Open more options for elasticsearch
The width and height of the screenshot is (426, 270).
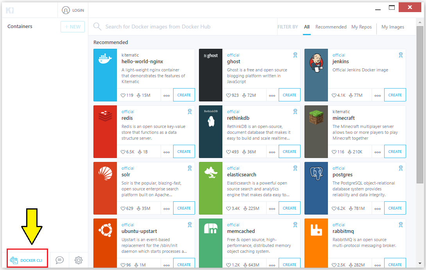pyautogui.click(x=272, y=209)
